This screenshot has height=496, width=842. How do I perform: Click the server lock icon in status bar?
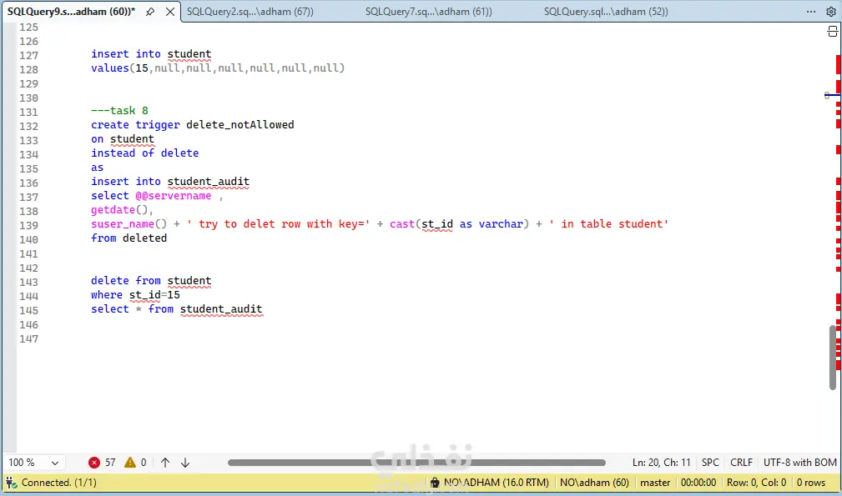tap(435, 483)
